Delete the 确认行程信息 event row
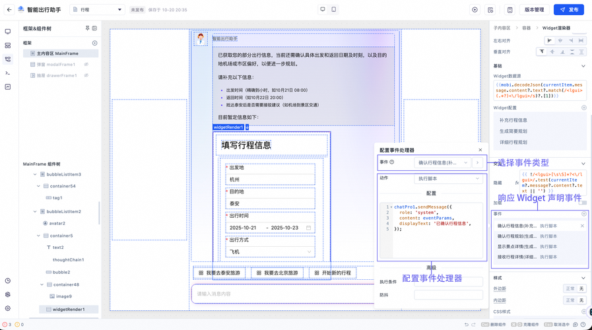The height and width of the screenshot is (330, 592). tap(582, 226)
